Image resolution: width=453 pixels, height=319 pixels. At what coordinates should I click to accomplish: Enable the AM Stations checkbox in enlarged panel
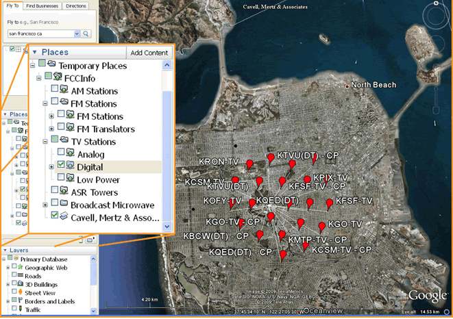[55, 88]
